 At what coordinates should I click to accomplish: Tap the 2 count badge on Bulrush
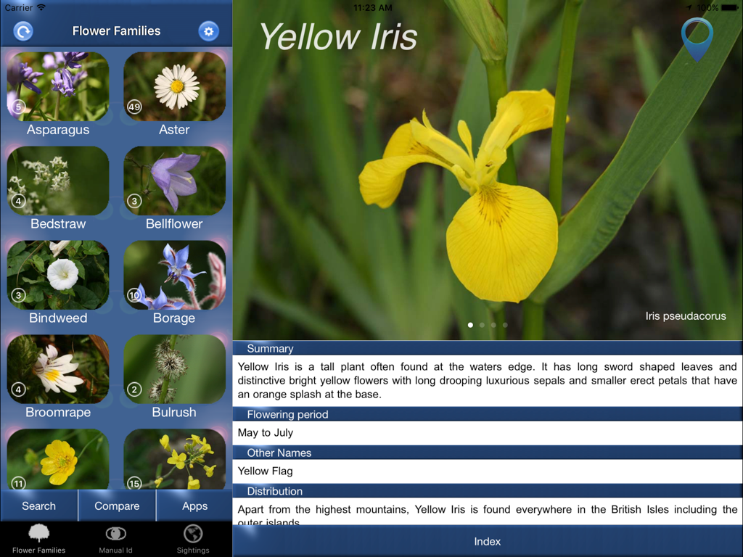pos(134,389)
